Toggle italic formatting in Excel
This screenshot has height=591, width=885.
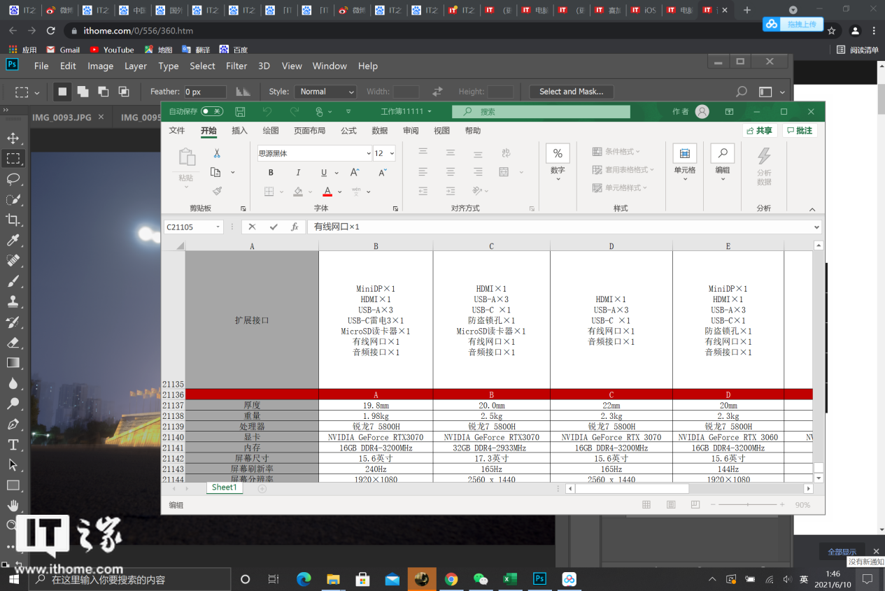click(298, 173)
